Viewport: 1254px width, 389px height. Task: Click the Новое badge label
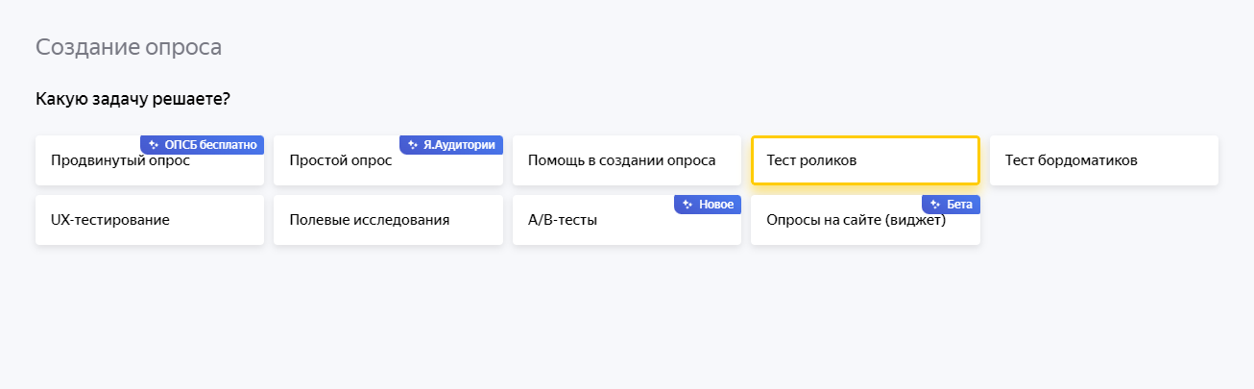[x=716, y=205]
